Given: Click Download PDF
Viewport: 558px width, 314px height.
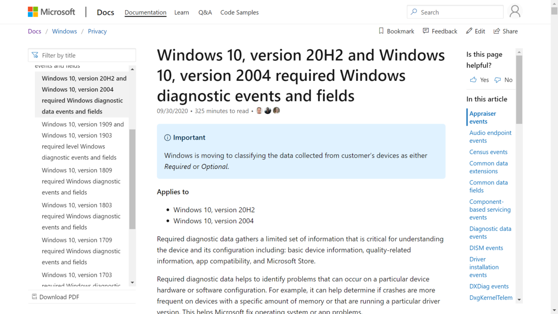Looking at the screenshot, I should [55, 297].
